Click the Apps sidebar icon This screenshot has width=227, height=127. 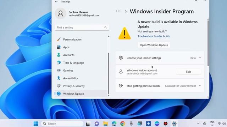point(59,47)
